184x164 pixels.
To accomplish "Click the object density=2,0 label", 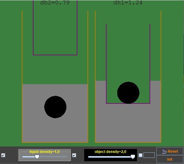I will pyautogui.click(x=110, y=152).
